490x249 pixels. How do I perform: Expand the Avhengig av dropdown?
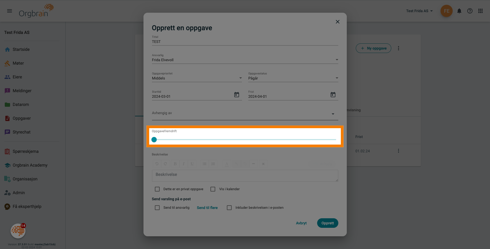click(x=245, y=113)
